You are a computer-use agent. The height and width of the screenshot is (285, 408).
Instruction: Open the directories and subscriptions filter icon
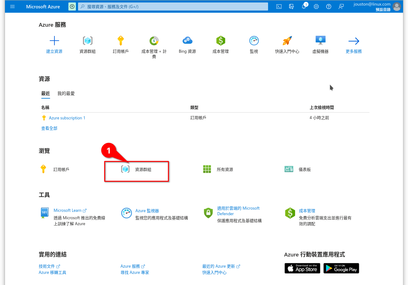pyautogui.click(x=291, y=7)
